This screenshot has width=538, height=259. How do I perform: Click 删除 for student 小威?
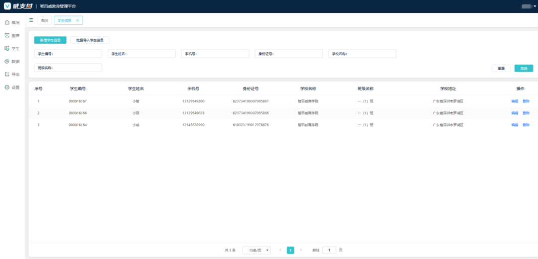click(526, 125)
